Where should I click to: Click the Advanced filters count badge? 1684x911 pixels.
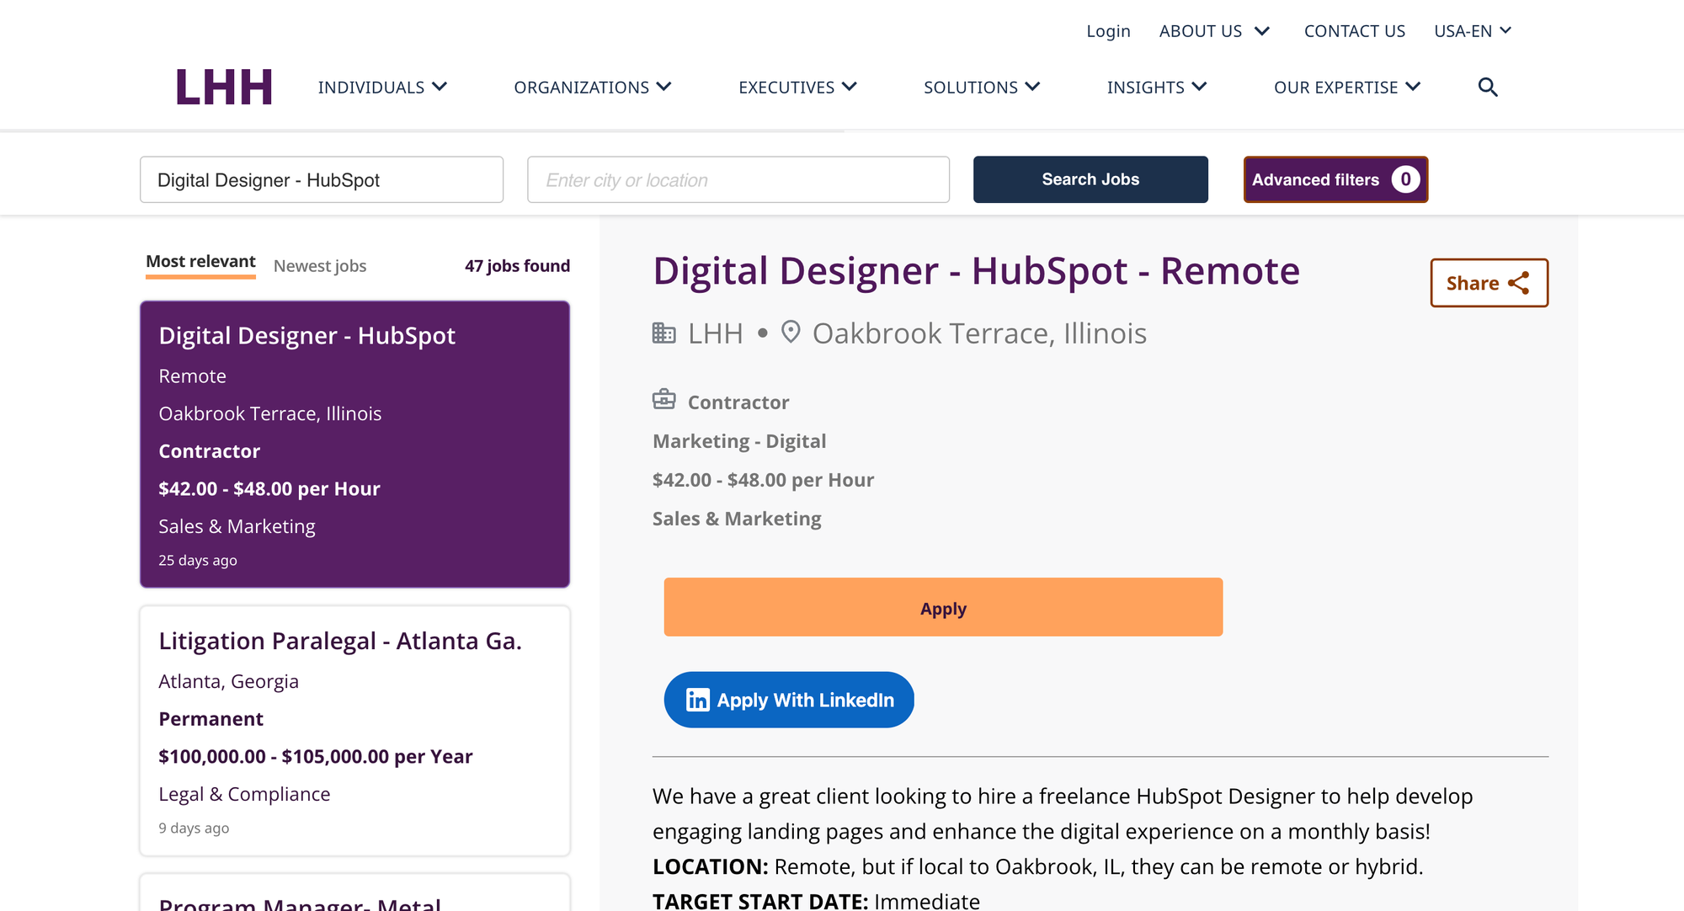1405,179
